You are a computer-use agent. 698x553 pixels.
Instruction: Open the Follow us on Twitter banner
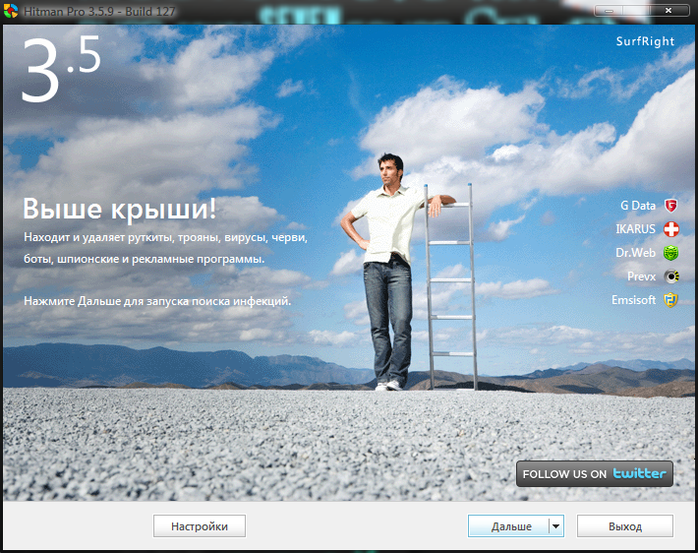coord(594,473)
